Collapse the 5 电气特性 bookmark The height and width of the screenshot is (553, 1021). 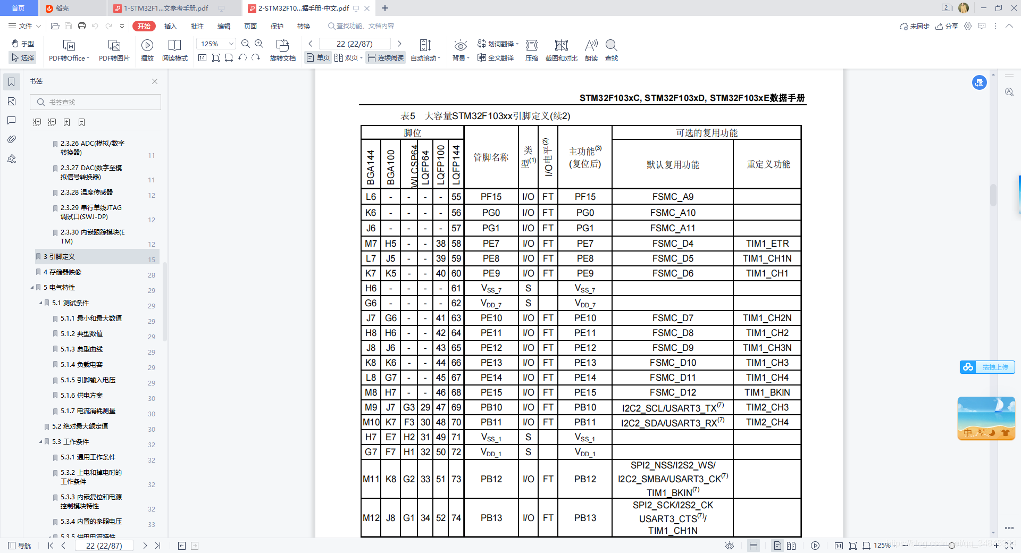[32, 288]
